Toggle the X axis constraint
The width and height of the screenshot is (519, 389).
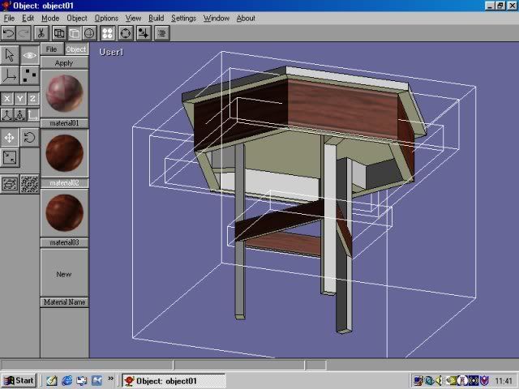(x=6, y=98)
